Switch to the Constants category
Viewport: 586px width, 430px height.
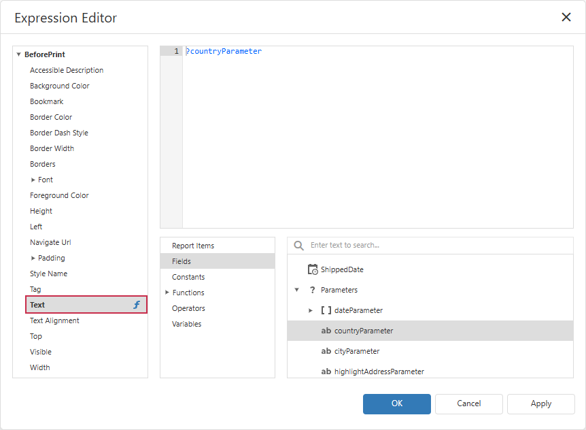tap(218, 277)
